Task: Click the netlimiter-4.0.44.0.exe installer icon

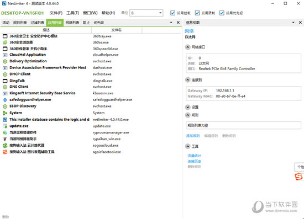Action: click(x=5, y=120)
